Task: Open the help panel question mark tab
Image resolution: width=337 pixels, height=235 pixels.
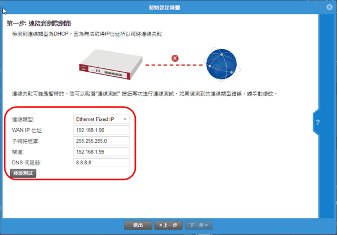Action: click(x=317, y=123)
